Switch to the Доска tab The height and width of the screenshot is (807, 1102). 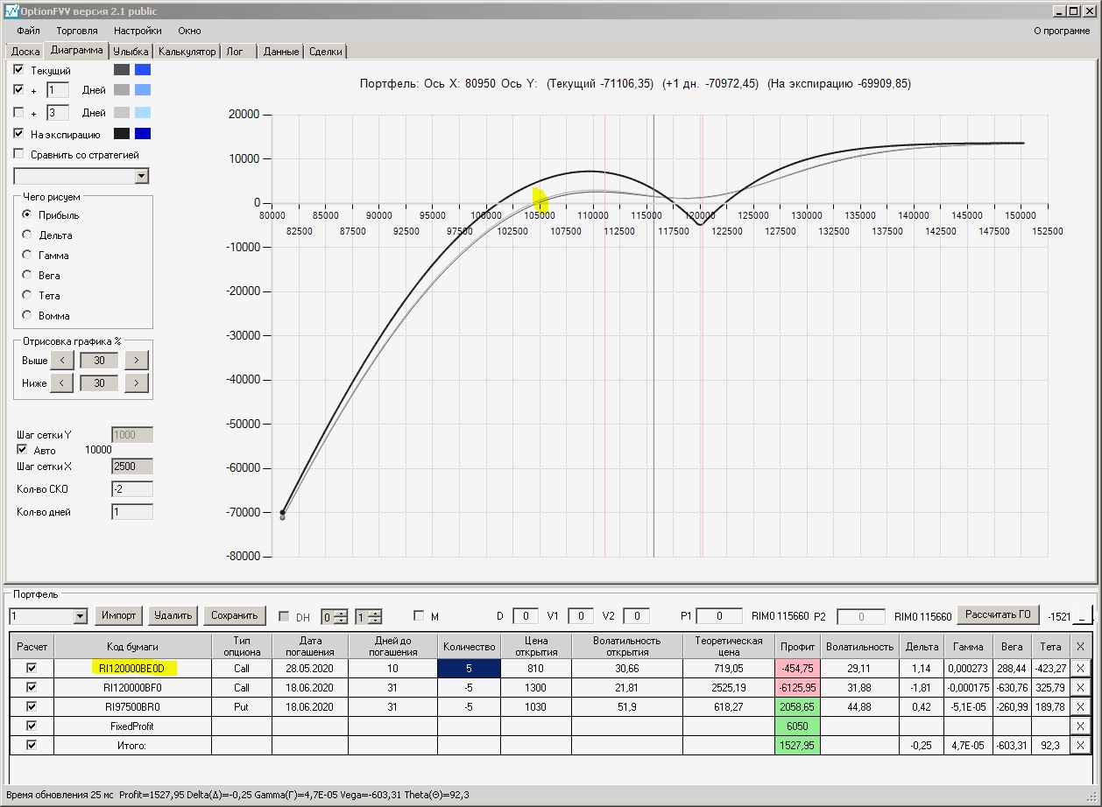point(25,52)
